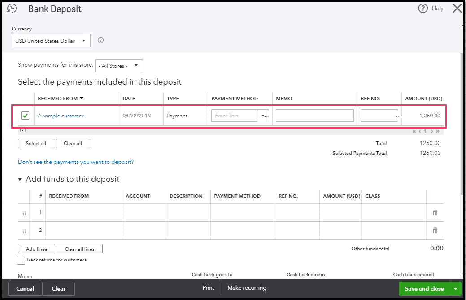Click Make recurring in bottom bar
Screen dimensions: 466x300
246,288
